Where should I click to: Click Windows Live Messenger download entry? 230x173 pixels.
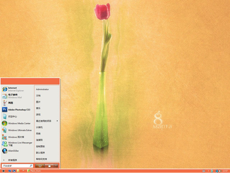[x=17, y=144]
